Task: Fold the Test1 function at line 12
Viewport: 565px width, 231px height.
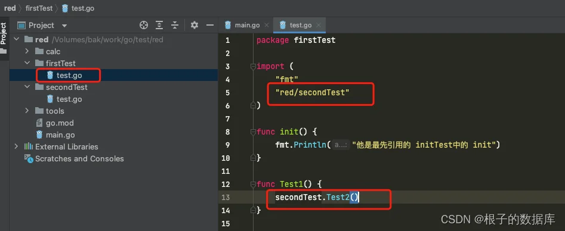Action: [253, 185]
